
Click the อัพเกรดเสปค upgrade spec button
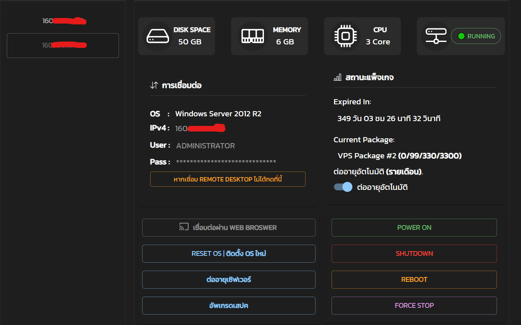click(x=229, y=305)
